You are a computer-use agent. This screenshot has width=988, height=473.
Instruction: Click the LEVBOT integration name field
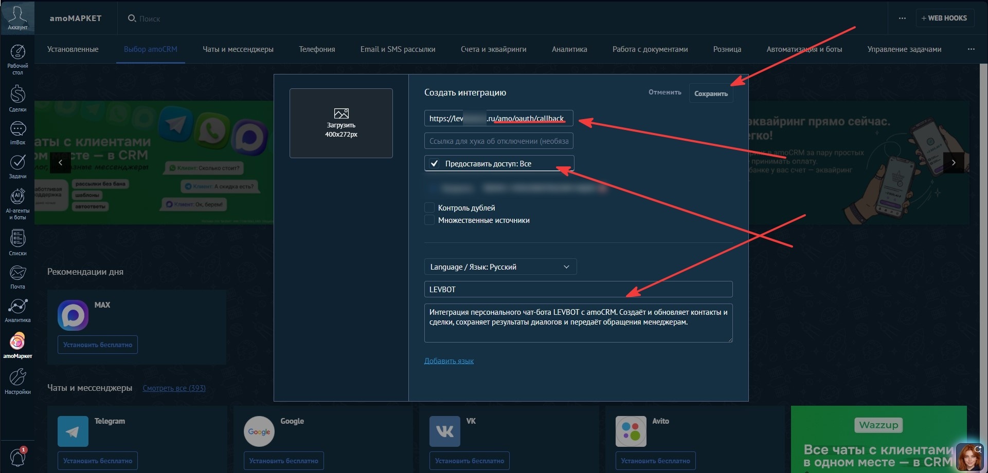[579, 289]
